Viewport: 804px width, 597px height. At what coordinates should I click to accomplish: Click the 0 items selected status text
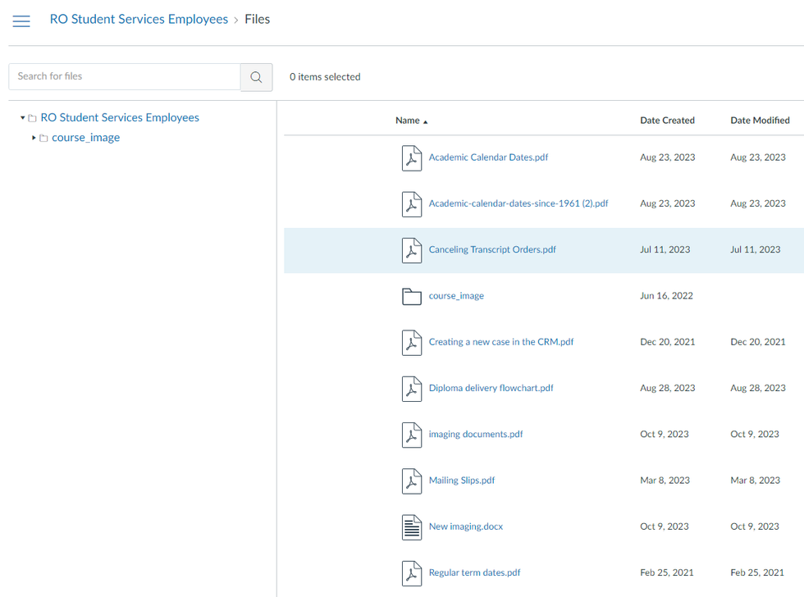click(325, 77)
